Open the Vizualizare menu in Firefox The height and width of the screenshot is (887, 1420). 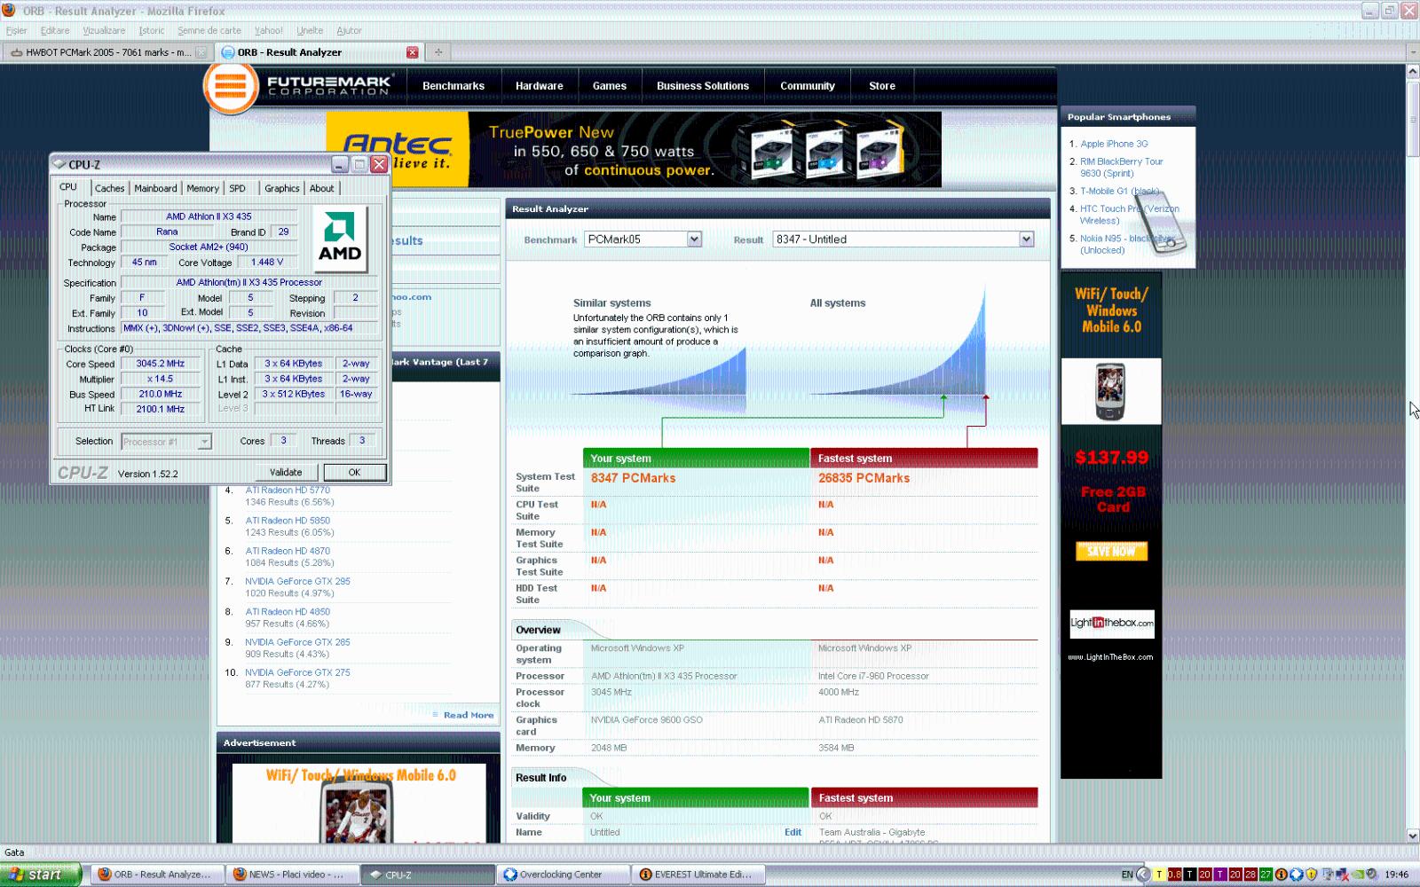point(104,30)
